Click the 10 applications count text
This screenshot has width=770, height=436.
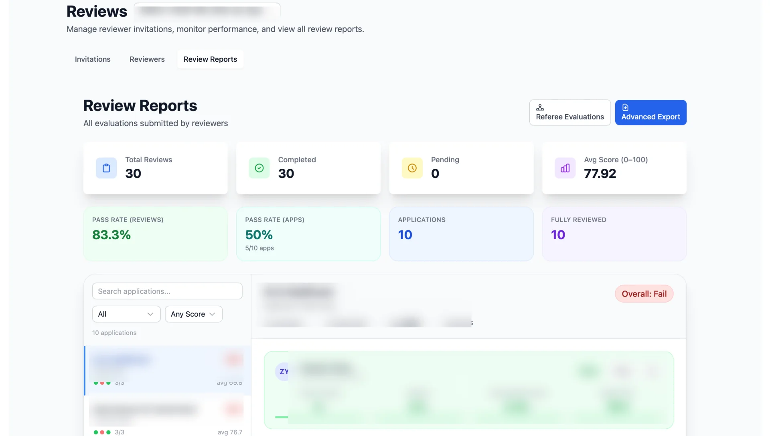click(114, 333)
